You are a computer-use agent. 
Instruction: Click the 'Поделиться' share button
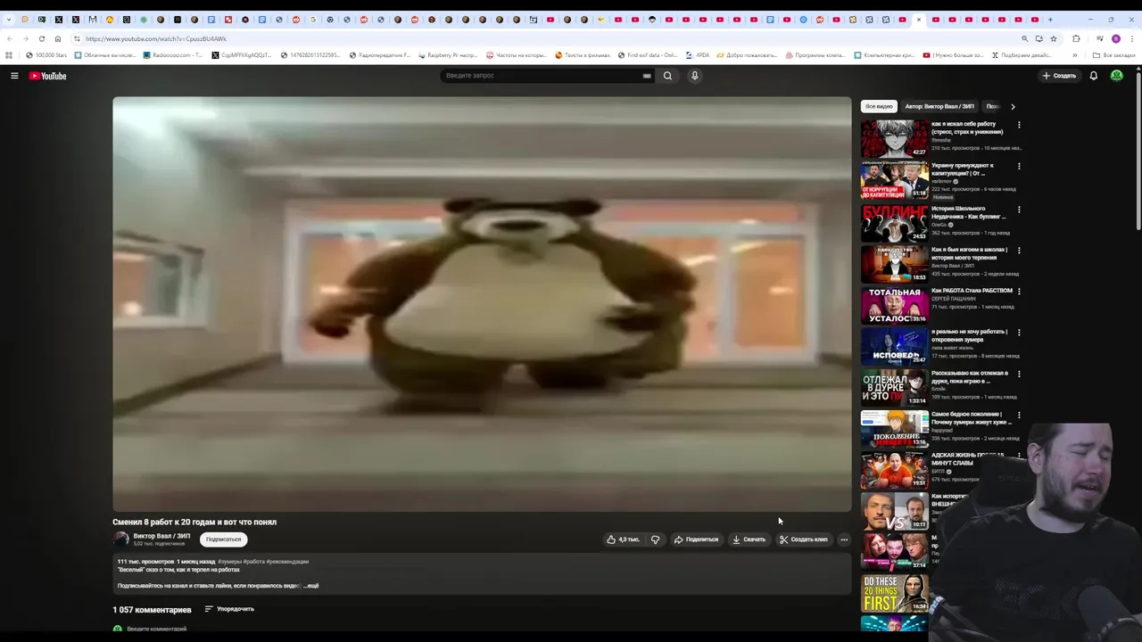(x=696, y=539)
